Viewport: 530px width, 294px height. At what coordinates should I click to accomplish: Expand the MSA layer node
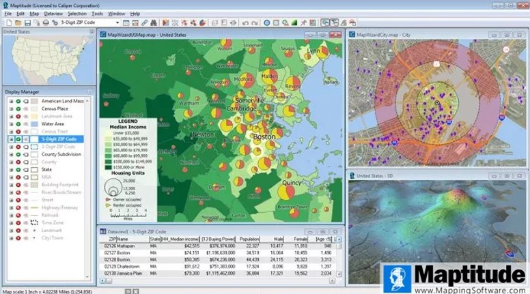point(11,177)
